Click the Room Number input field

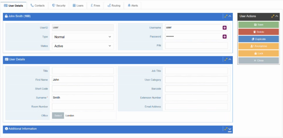pyautogui.click(x=83, y=106)
